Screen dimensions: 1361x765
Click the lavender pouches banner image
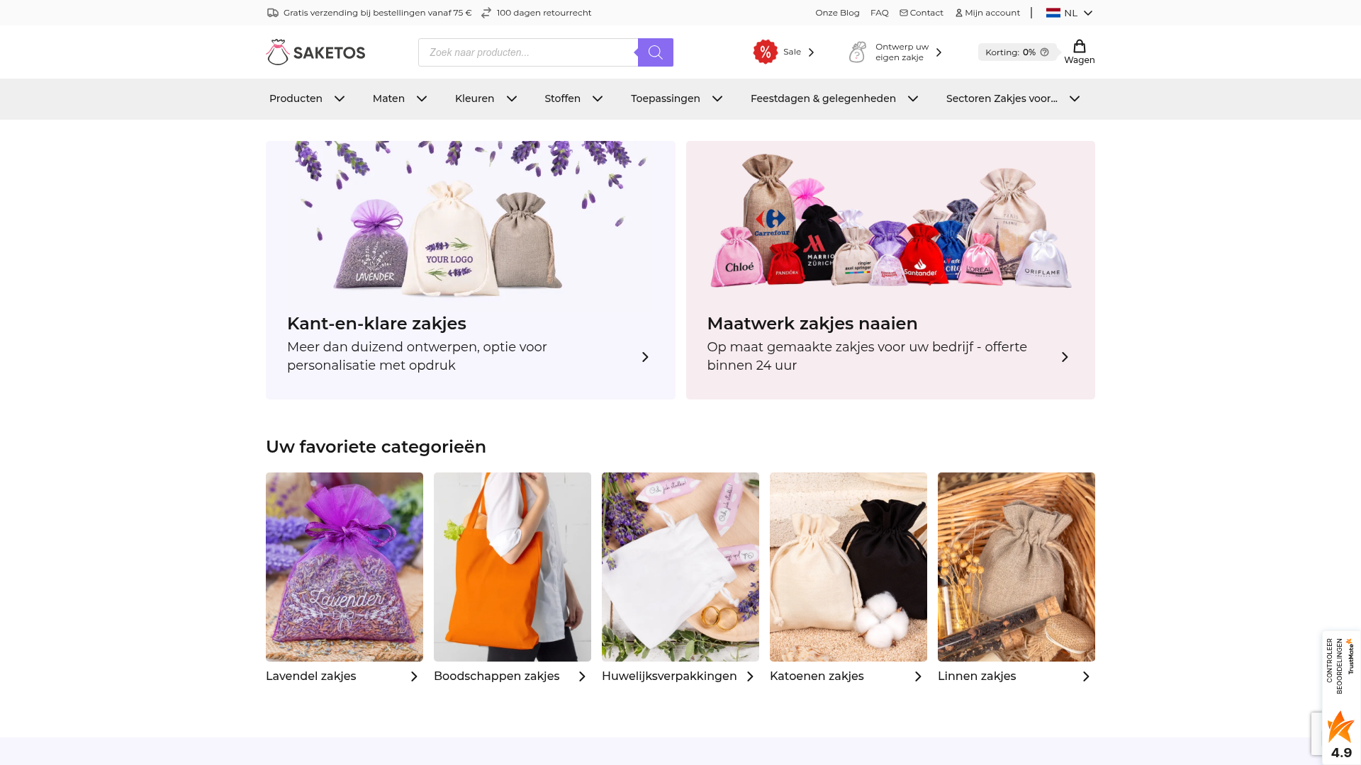tap(471, 220)
